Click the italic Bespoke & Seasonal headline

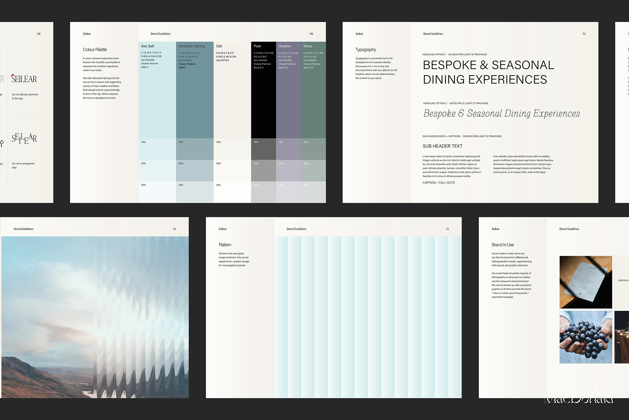[x=501, y=113]
